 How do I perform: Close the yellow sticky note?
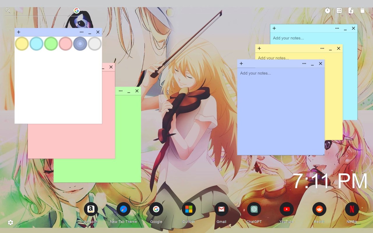click(x=339, y=48)
